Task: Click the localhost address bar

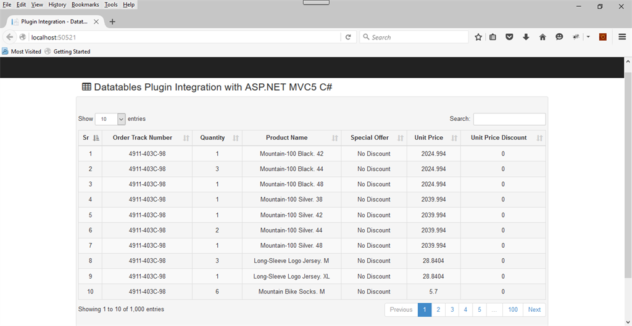Action: (x=185, y=37)
